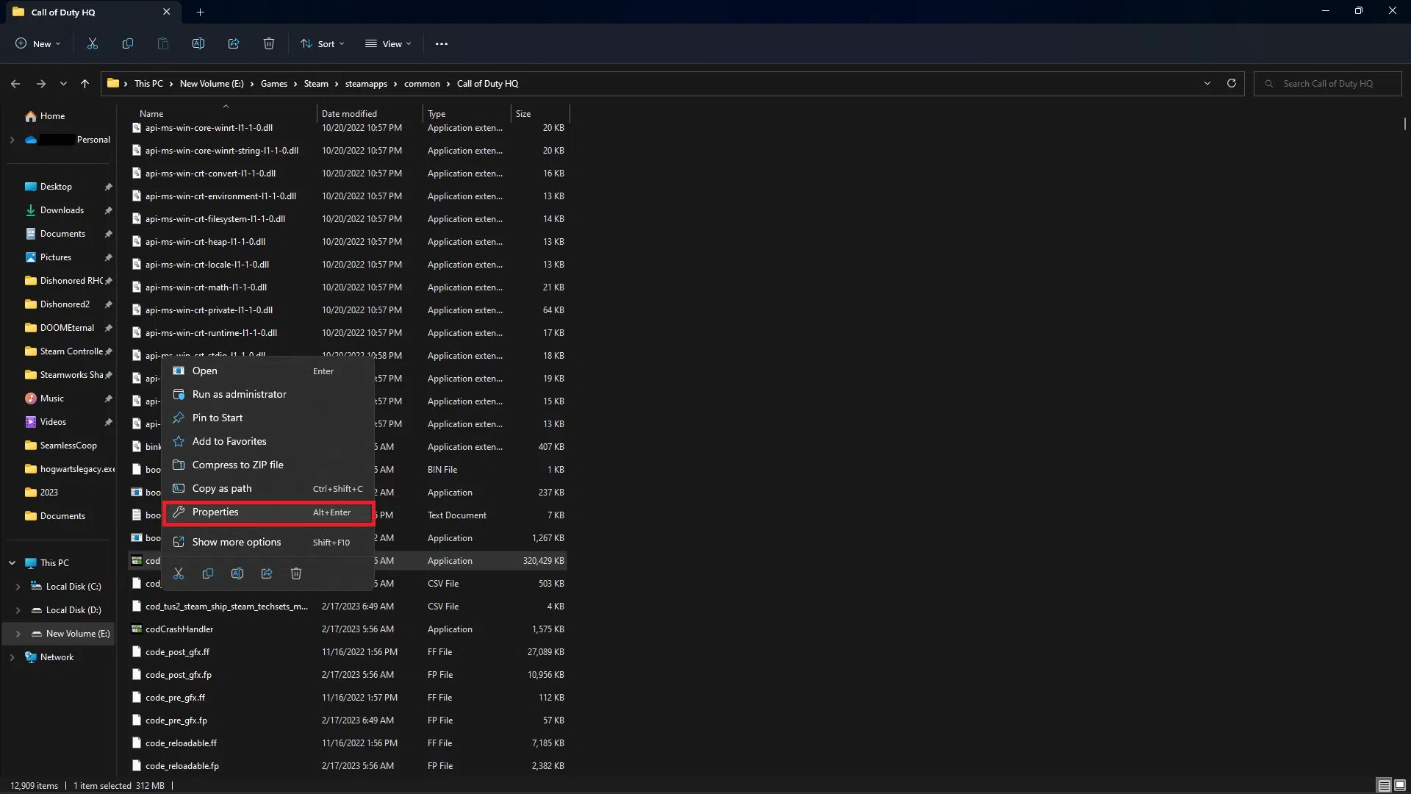Screen dimensions: 1411x794
Task: Go up one directory level using the up arrow
Action: tap(85, 84)
